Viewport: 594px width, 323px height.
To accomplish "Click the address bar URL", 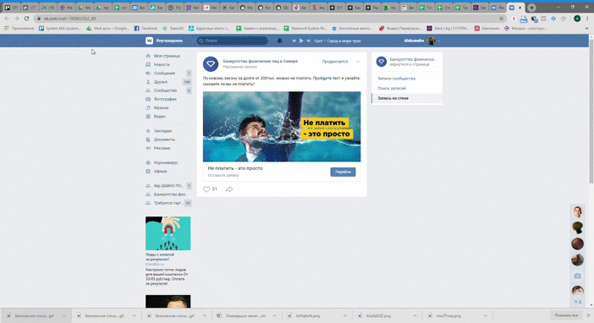I will [x=69, y=18].
